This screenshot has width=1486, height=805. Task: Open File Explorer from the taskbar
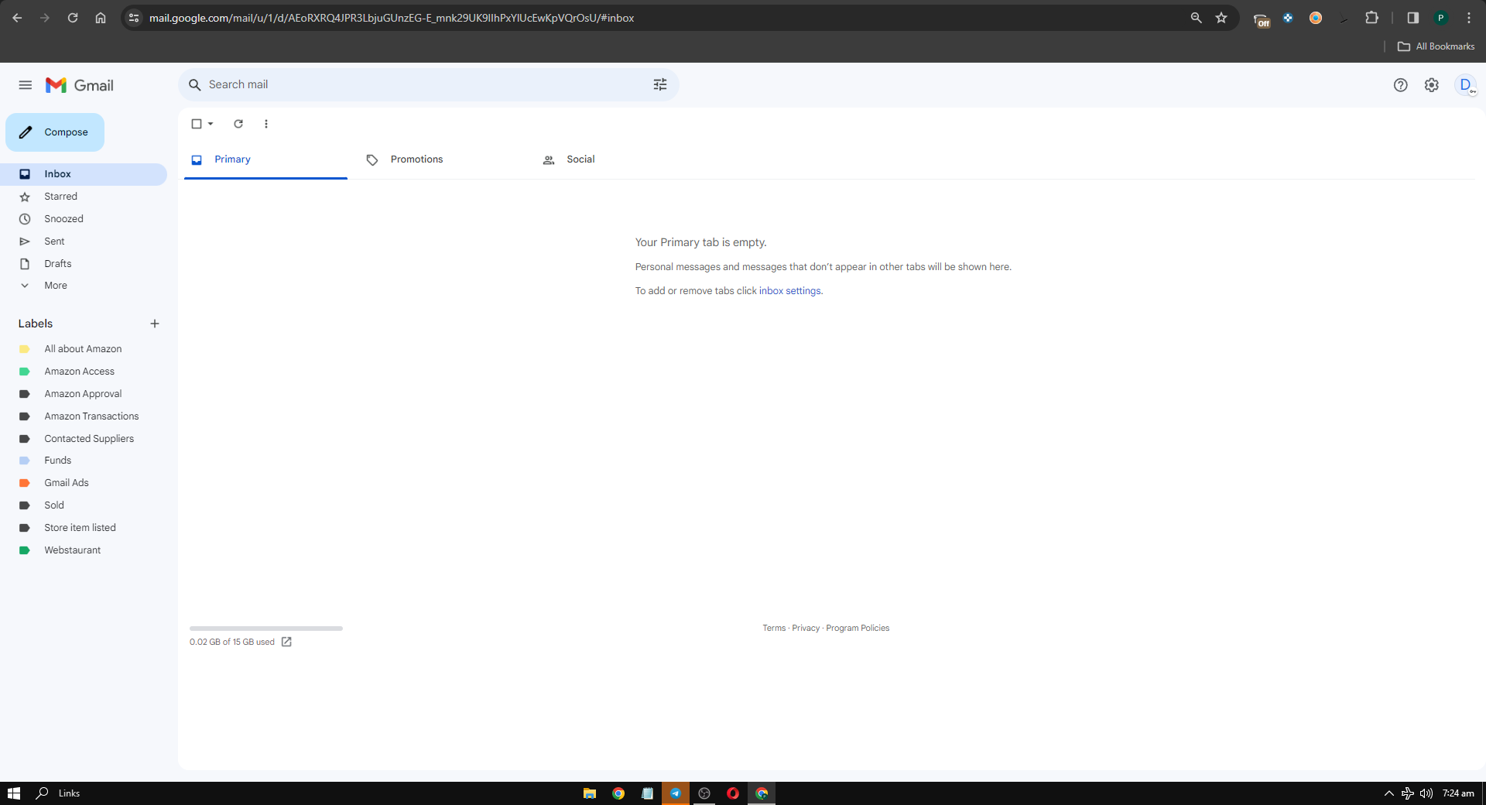pyautogui.click(x=590, y=793)
